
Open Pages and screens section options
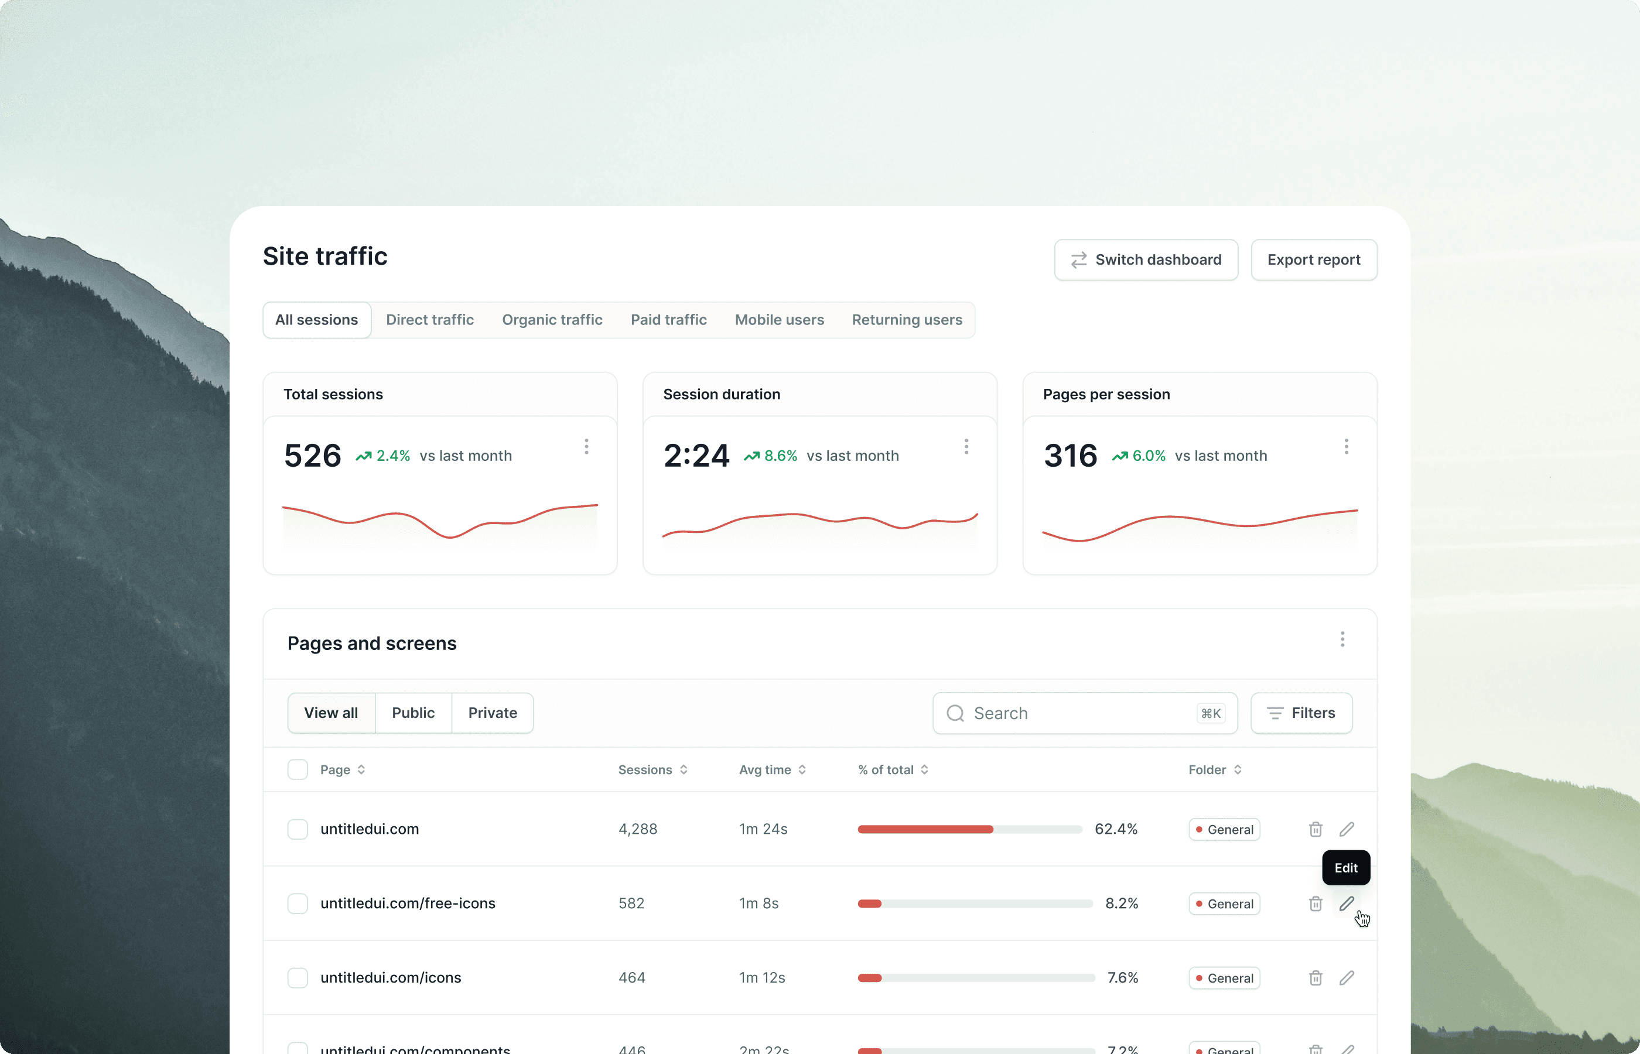1342,639
